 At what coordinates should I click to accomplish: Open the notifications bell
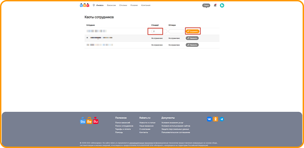[215, 5]
